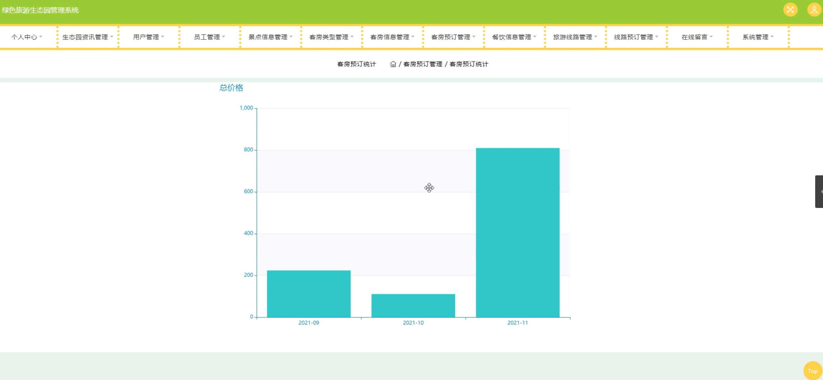This screenshot has height=380, width=823.
Task: Open 员工管理 menu
Action: point(209,37)
